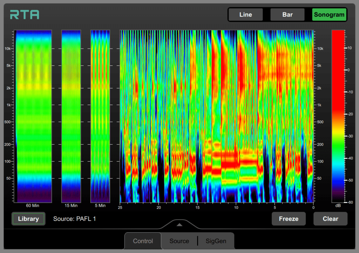Select the 15 Min sonogram history strip
The image size is (359, 253).
click(x=71, y=115)
